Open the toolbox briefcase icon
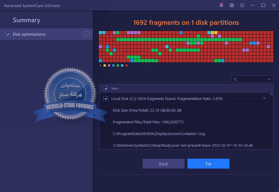Screen dimensions: 279x192 click(x=232, y=5)
